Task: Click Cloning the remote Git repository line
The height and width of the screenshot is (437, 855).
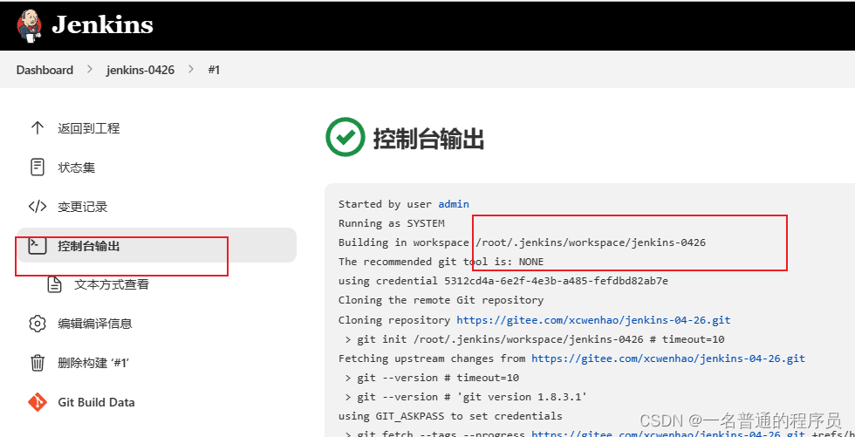Action: [x=441, y=300]
